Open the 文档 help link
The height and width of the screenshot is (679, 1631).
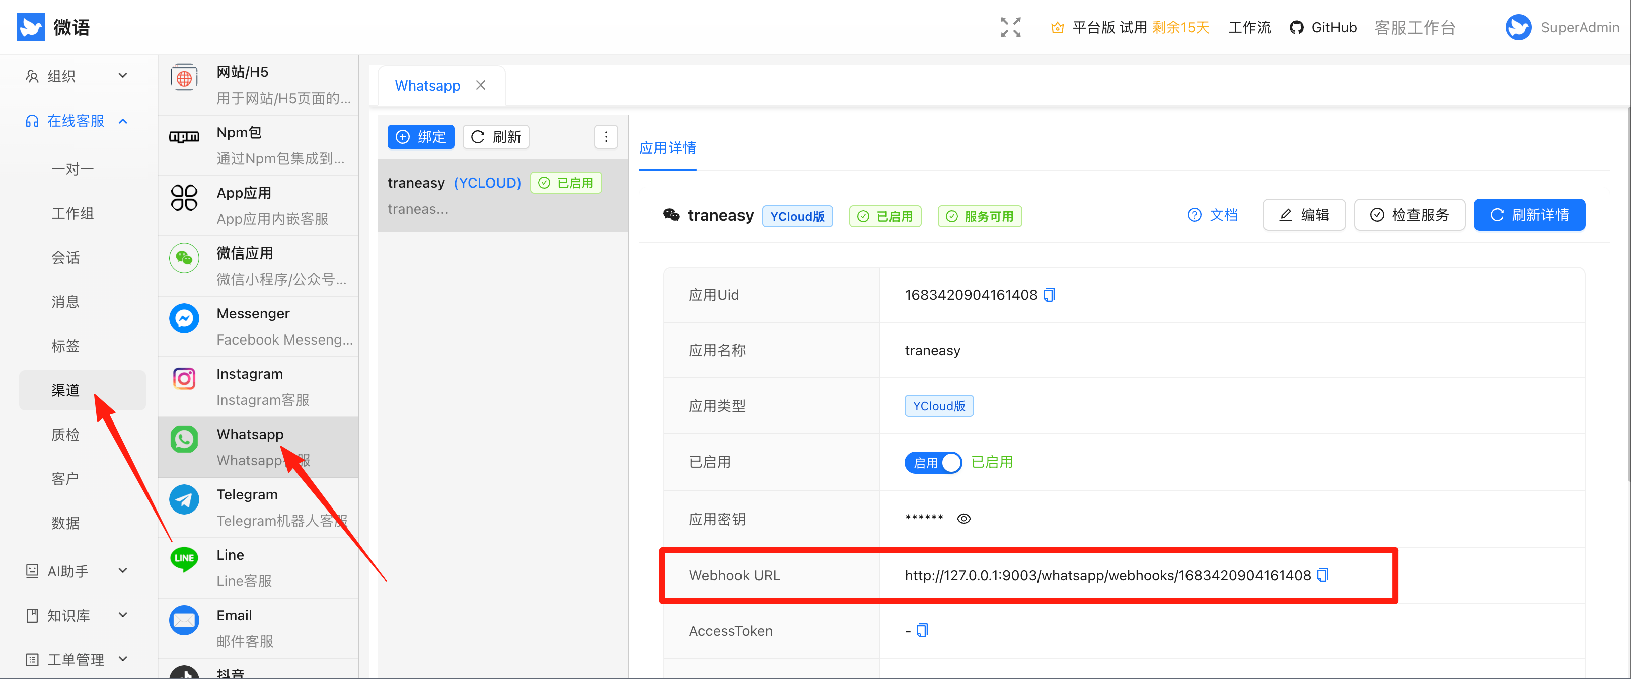1213,215
